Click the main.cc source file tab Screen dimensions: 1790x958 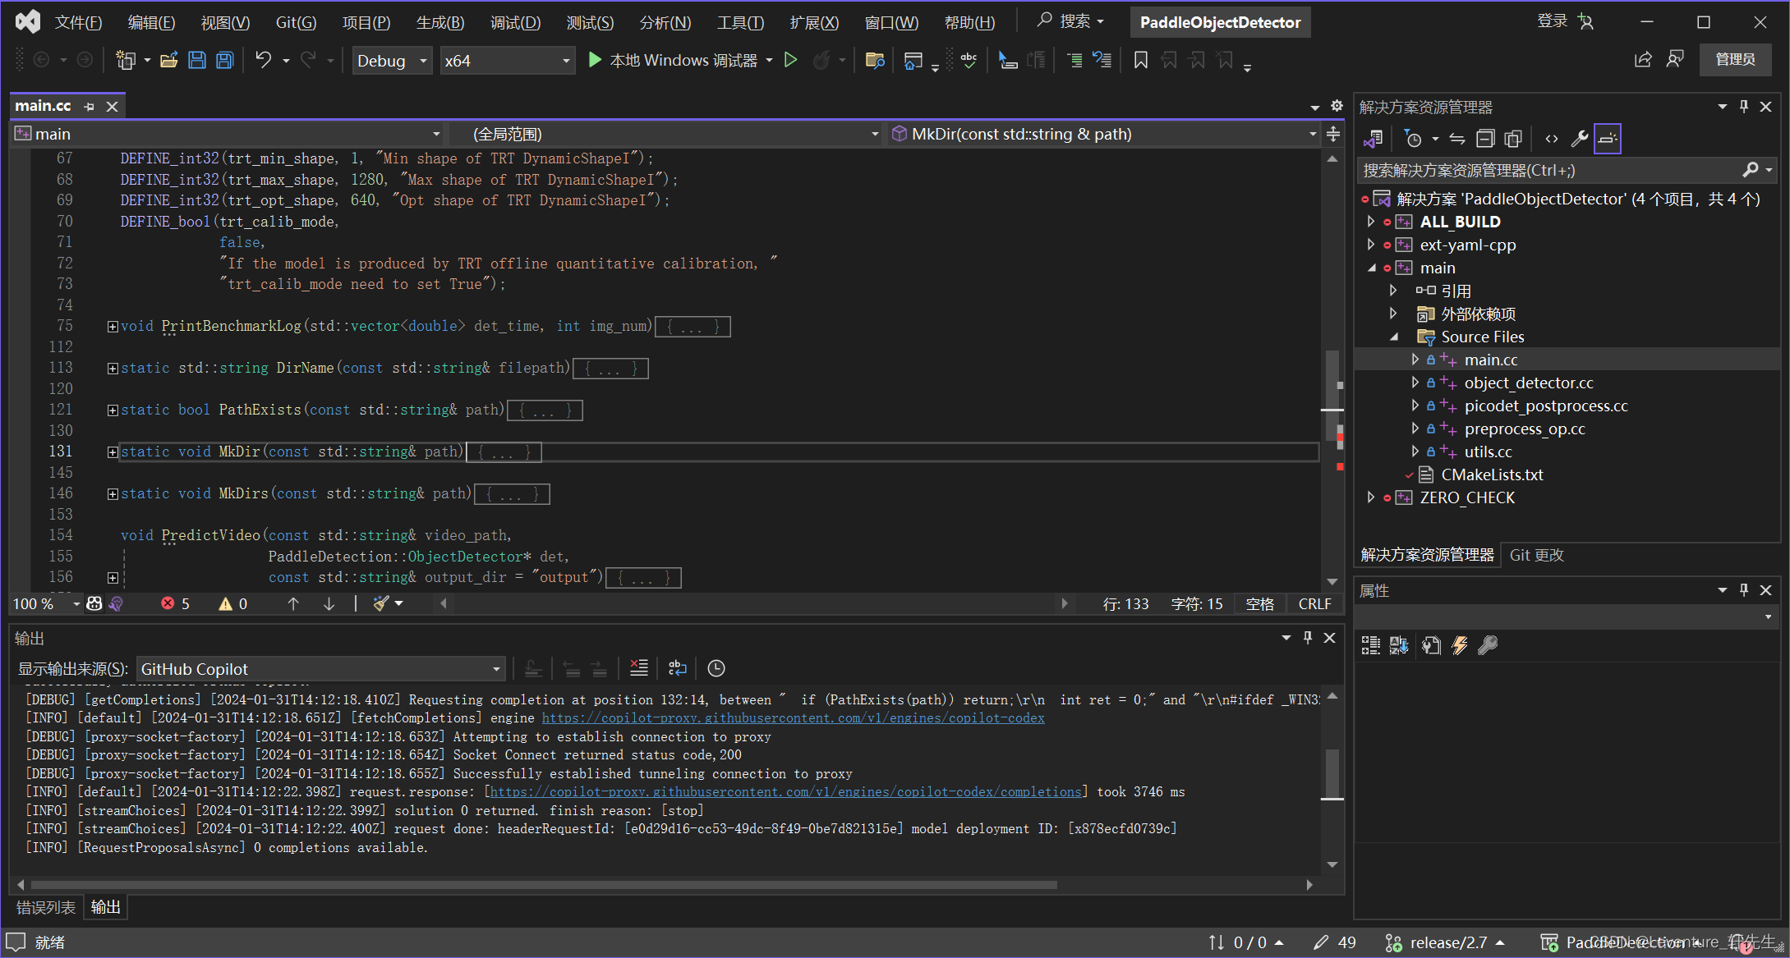[x=44, y=105]
